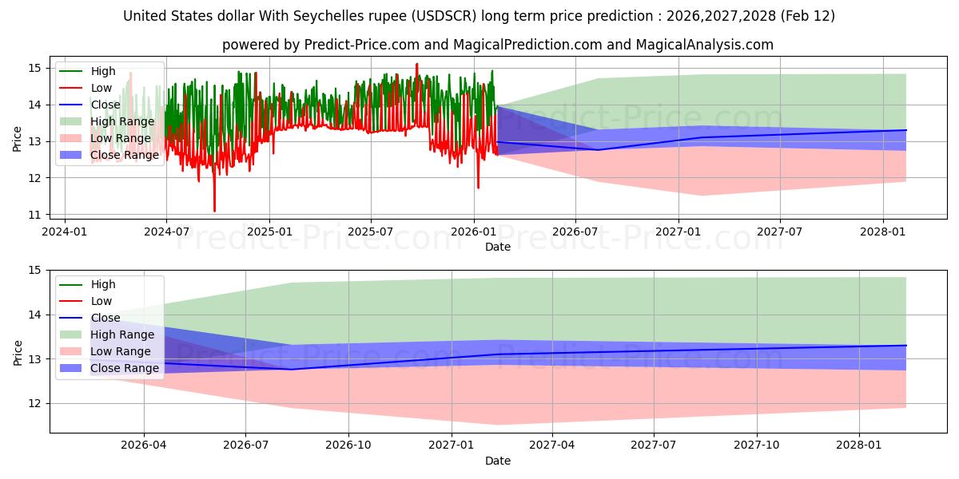Select the blue Close line swatch in bottom legend
This screenshot has height=479, width=959.
pos(72,319)
